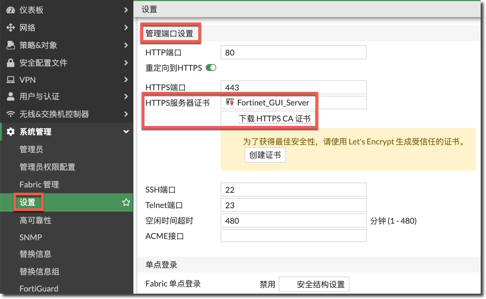This screenshot has height=299, width=486.
Task: Favorite the 设置 page with star icon
Action: [126, 202]
